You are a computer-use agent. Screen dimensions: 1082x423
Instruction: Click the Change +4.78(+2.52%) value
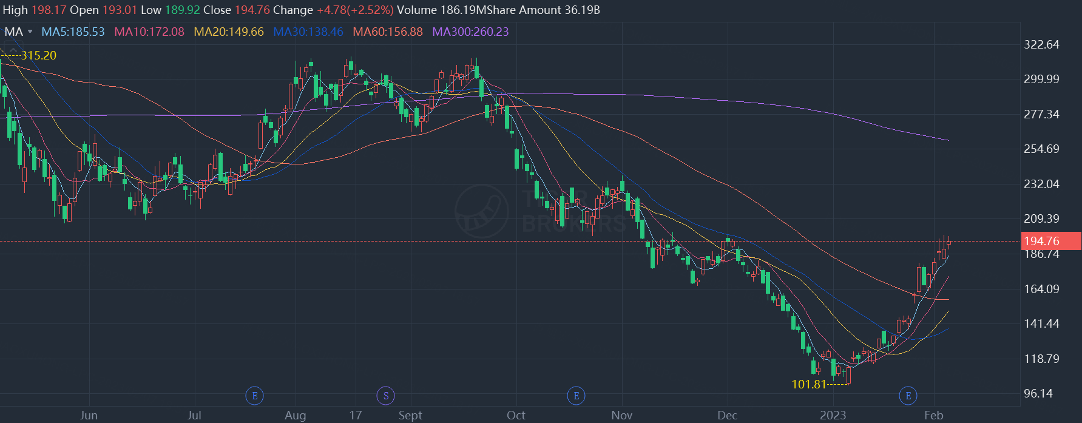(333, 10)
